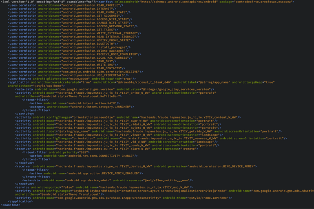Screen dimensions: 314x209
Task: Click the google_play_services_version meta-data value
Action: coord(181,89)
